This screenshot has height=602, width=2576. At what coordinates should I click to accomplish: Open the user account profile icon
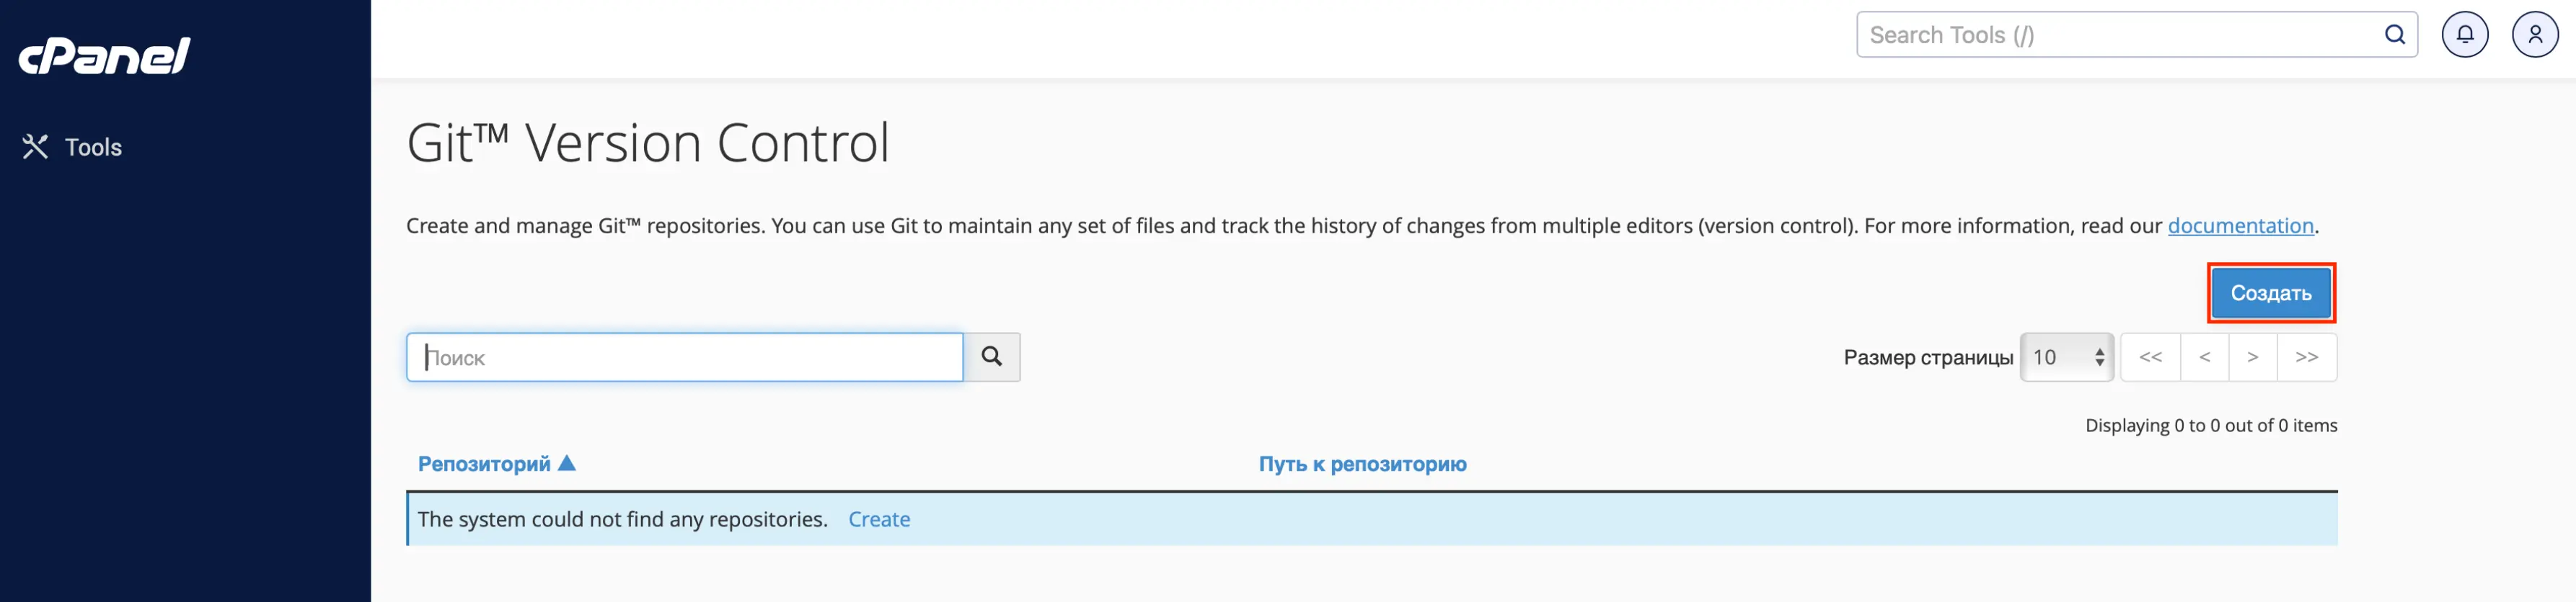(x=2536, y=33)
